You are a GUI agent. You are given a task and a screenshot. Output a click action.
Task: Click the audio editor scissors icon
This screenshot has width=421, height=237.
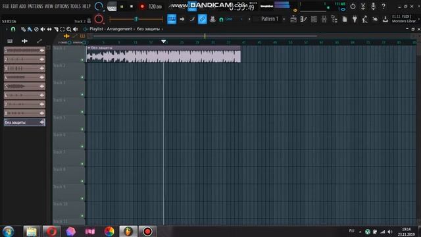pos(363,7)
